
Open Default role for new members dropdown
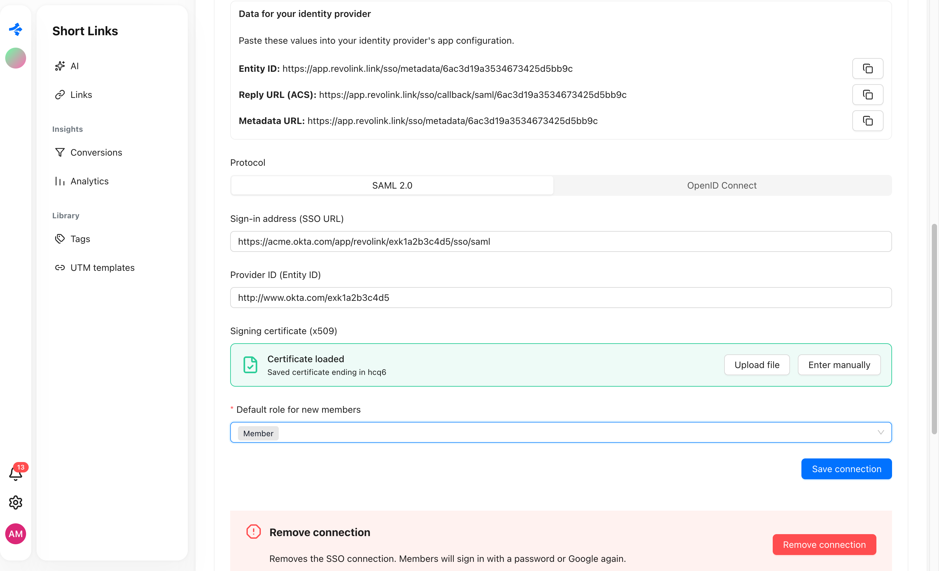[x=560, y=432]
